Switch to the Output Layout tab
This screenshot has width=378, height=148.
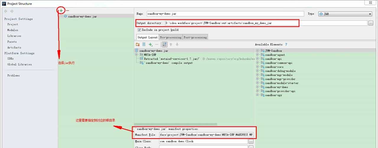point(147,37)
